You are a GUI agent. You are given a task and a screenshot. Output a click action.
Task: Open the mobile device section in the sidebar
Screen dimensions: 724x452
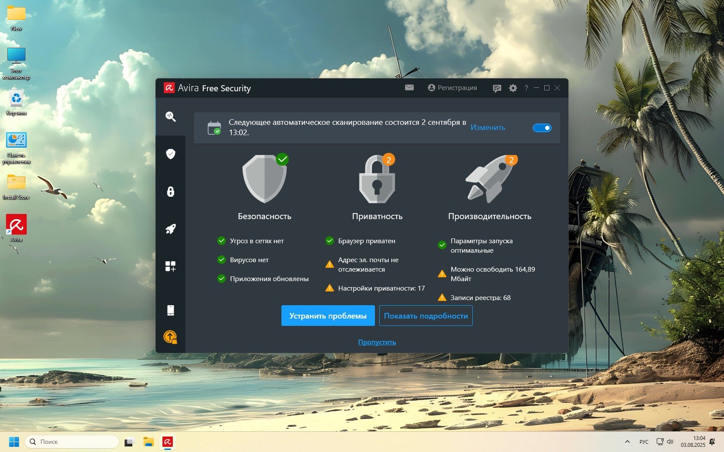point(171,310)
